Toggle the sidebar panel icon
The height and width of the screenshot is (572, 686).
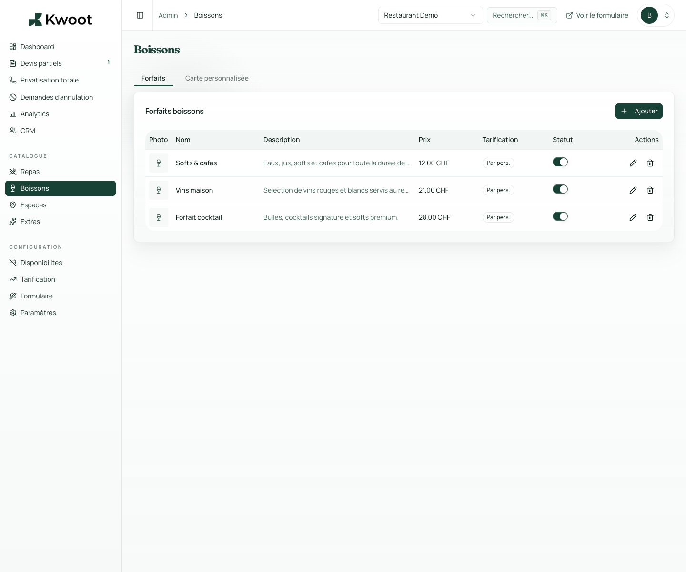coord(140,15)
